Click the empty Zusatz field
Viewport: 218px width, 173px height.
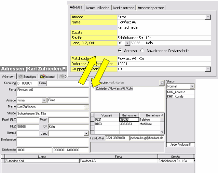(164, 33)
